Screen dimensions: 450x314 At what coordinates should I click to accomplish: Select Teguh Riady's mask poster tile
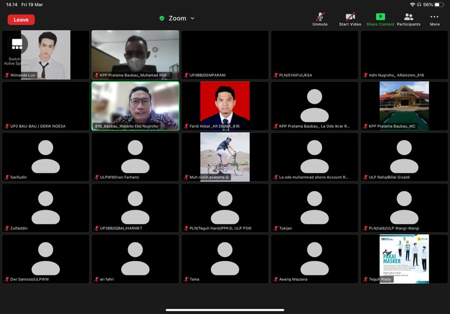coord(404,258)
